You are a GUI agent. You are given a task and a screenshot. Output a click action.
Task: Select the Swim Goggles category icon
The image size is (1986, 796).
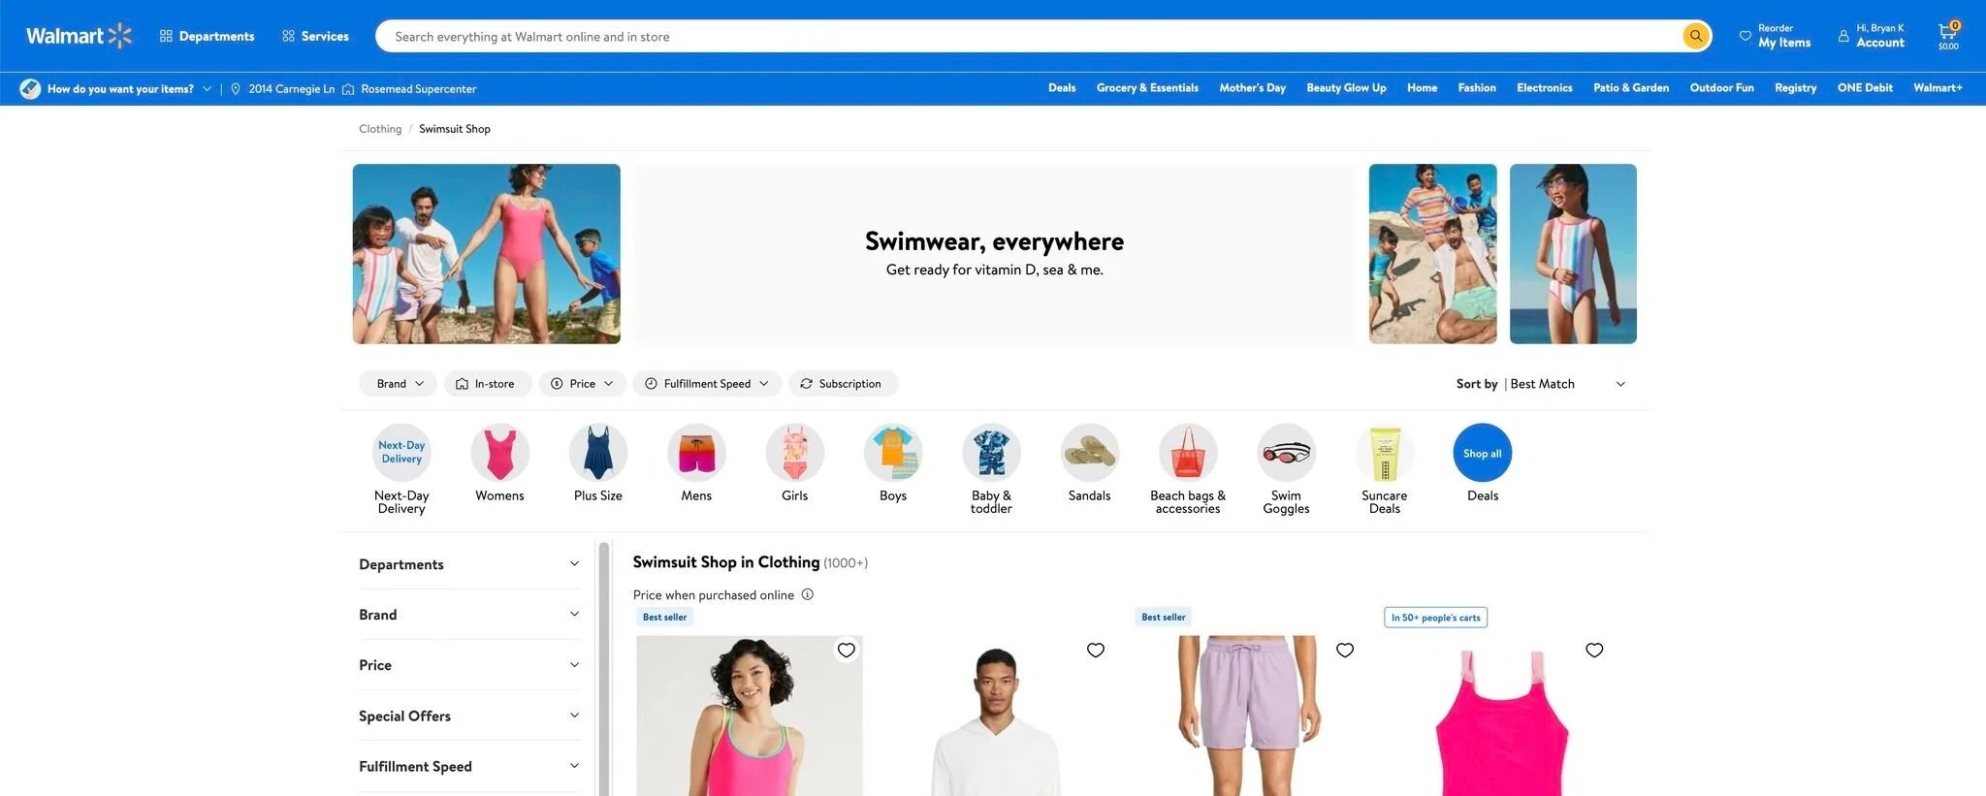point(1286,453)
